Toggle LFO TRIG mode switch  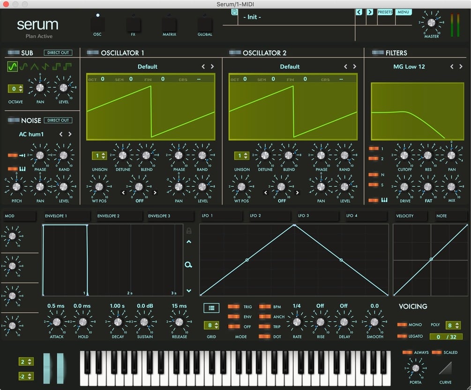(x=234, y=307)
